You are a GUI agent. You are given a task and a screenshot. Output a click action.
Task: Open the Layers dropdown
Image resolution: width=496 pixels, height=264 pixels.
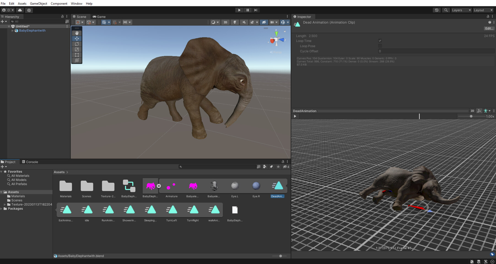(x=460, y=10)
